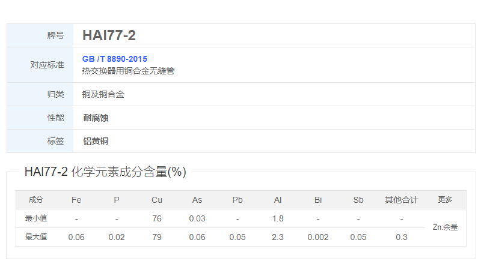
Task: Click the Cu column header
Action: [157, 200]
